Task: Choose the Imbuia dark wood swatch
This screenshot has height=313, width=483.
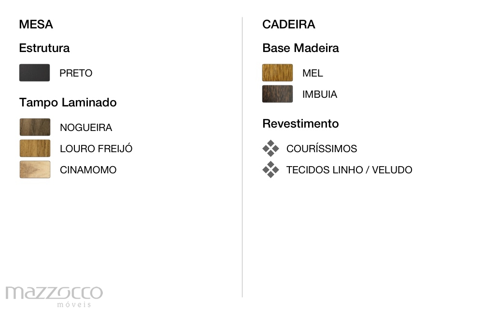Action: click(x=278, y=94)
